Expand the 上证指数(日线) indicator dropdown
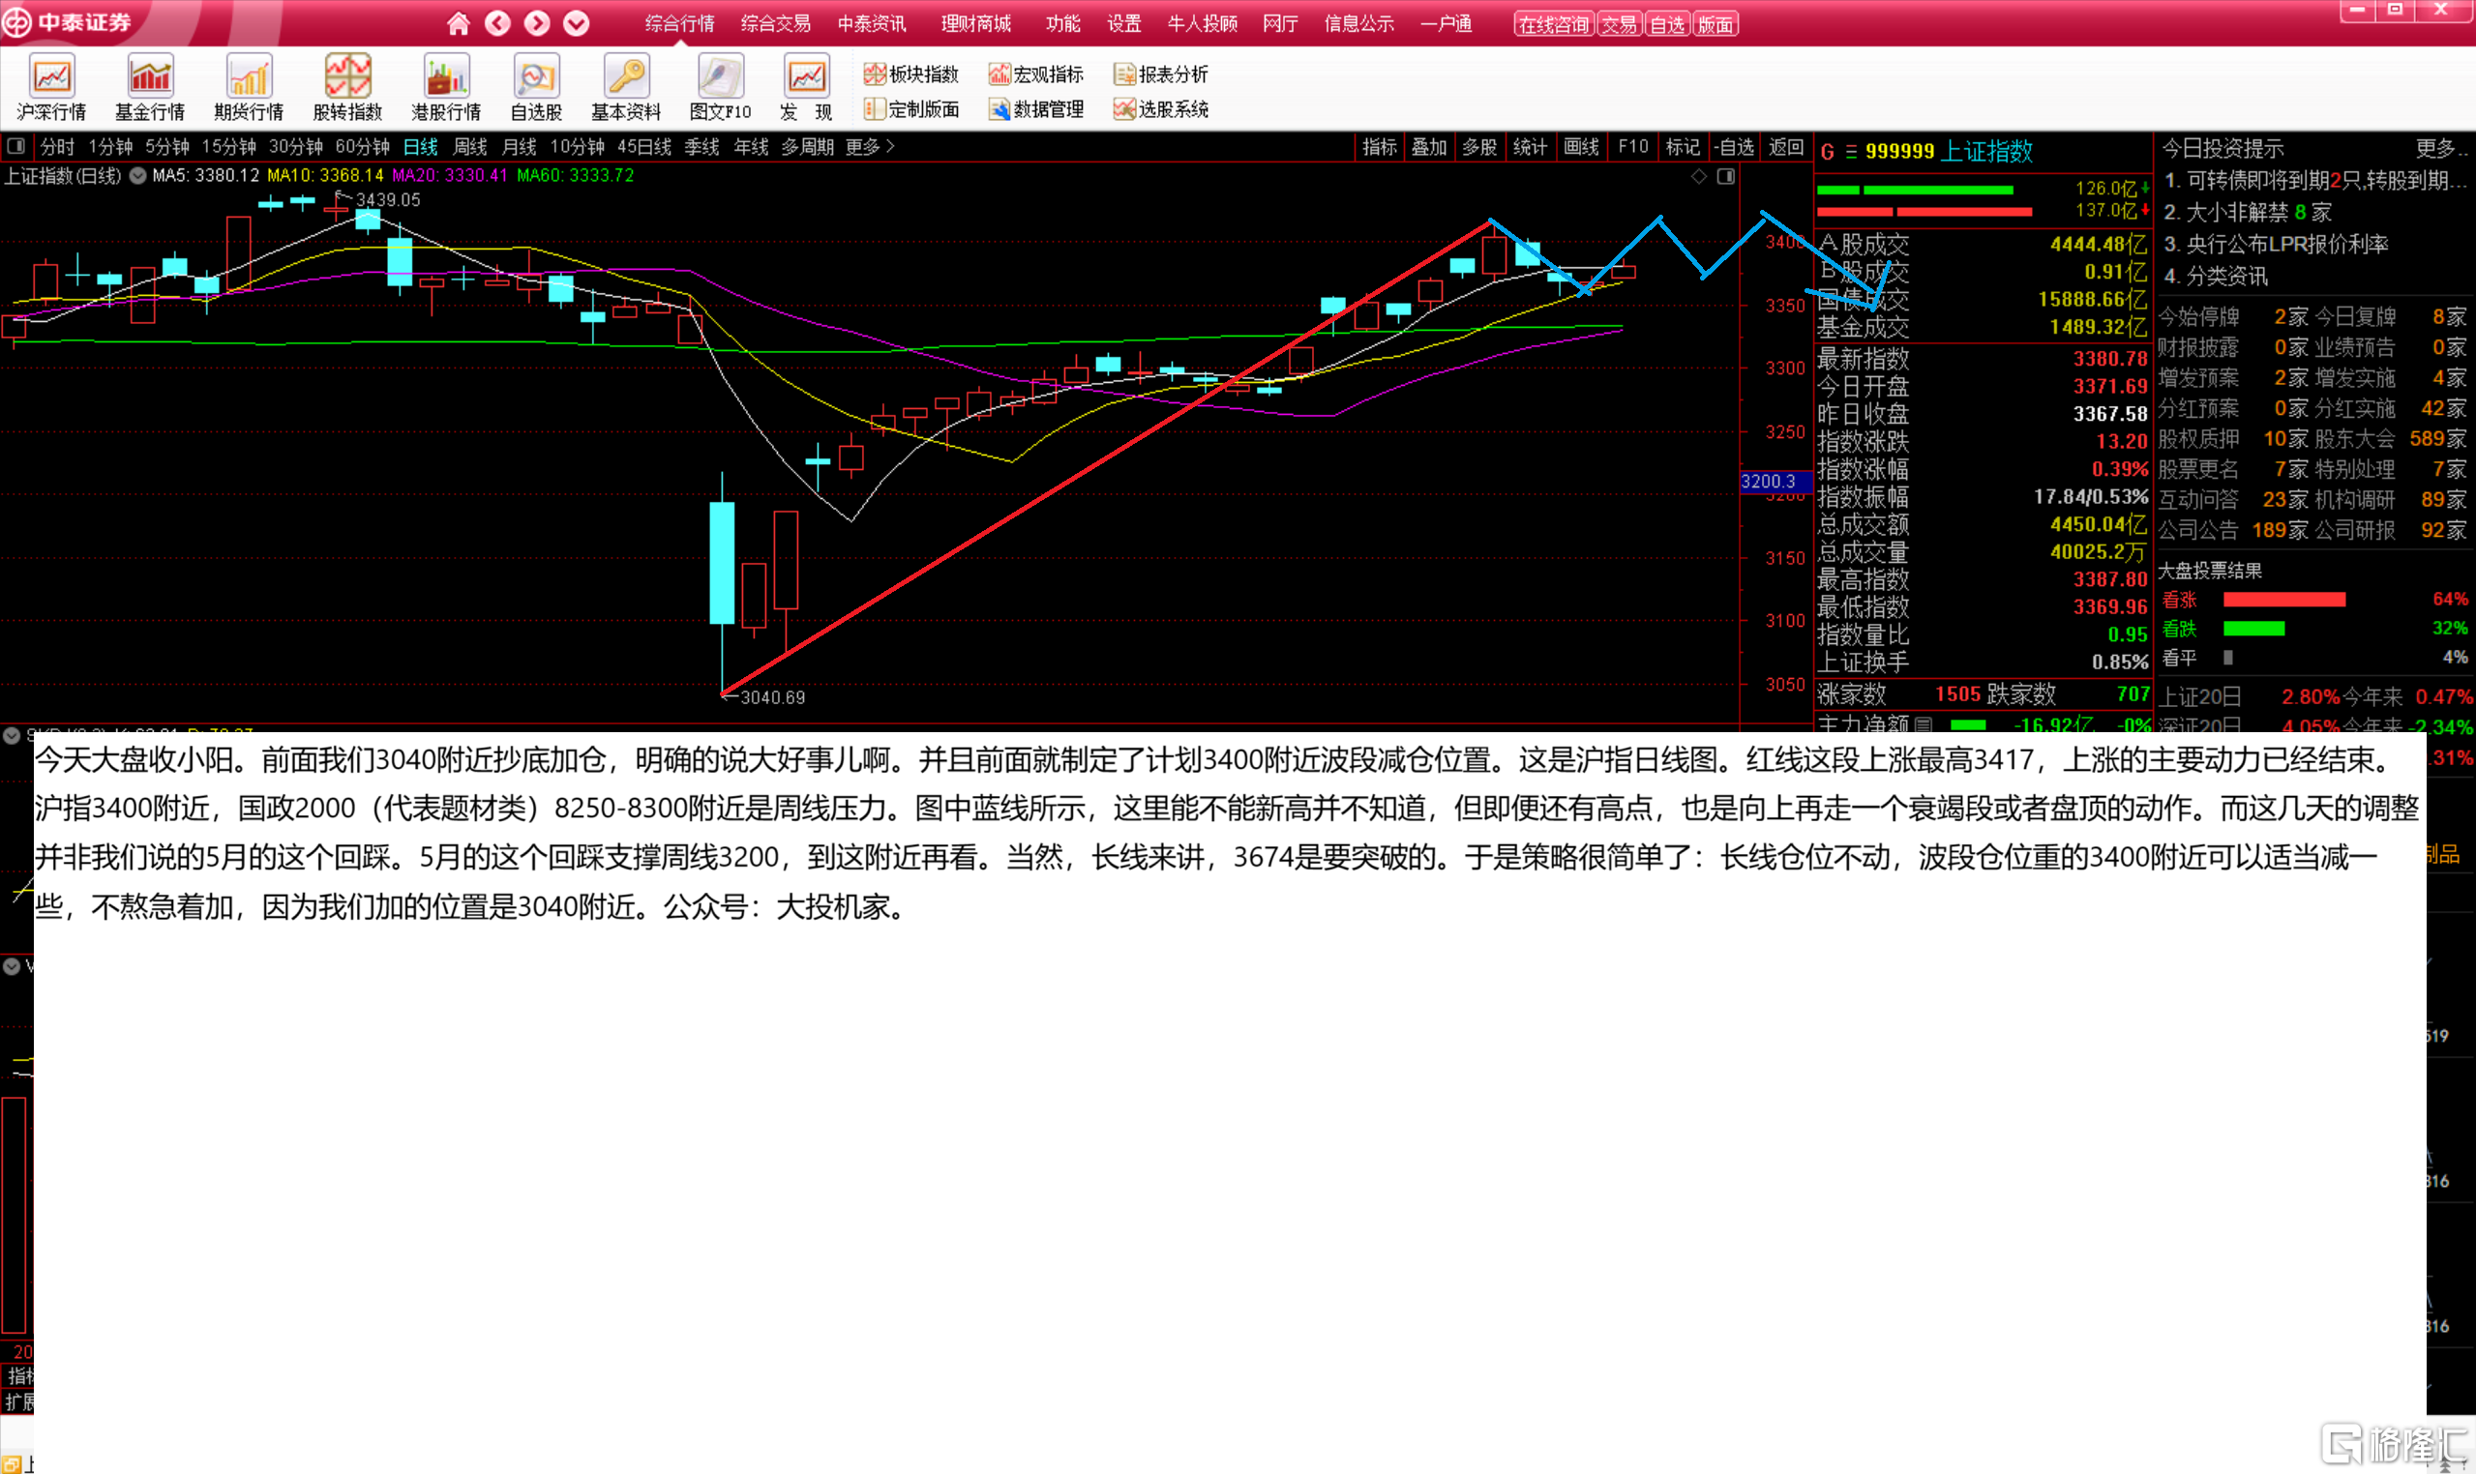This screenshot has height=1474, width=2476. click(138, 176)
